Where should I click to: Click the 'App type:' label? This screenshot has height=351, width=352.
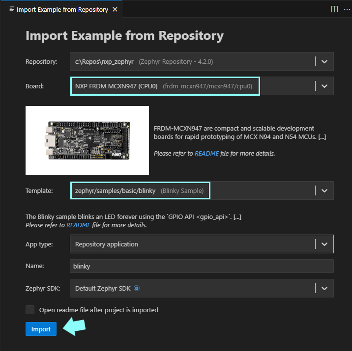39,244
